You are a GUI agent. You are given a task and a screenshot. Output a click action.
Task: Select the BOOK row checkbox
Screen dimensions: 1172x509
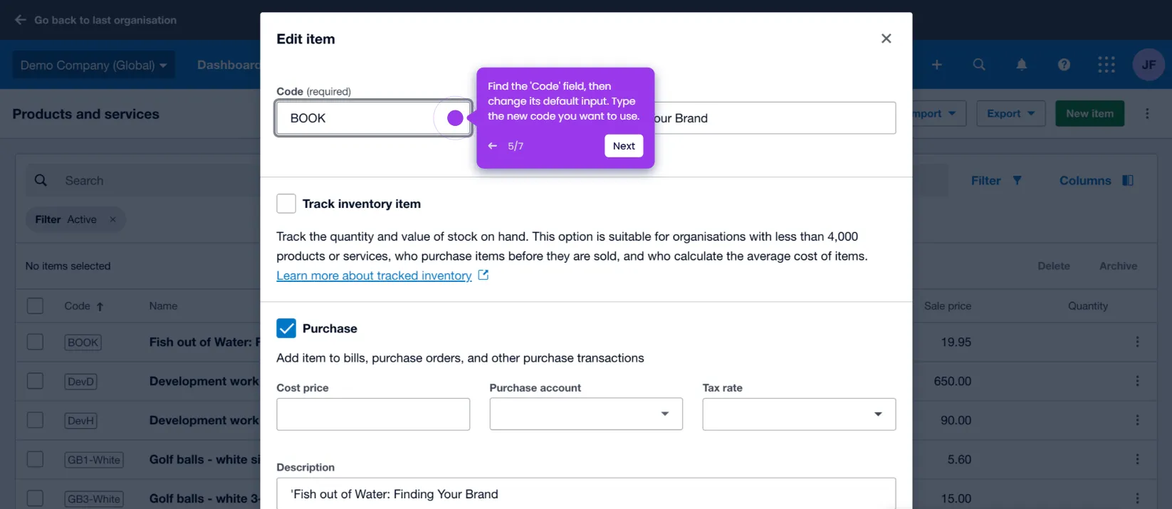pyautogui.click(x=35, y=342)
